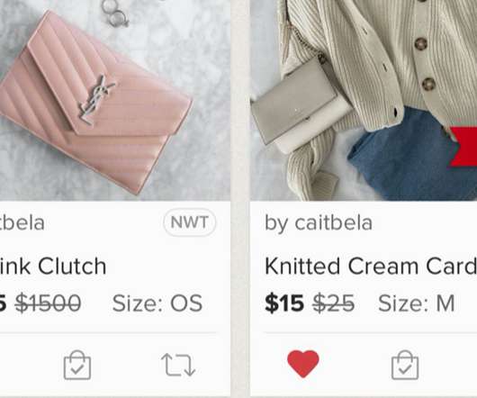View the pink clutch listing photo

[x=115, y=100]
